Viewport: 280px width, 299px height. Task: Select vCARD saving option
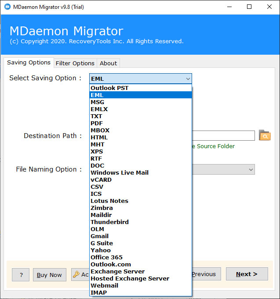click(x=141, y=179)
